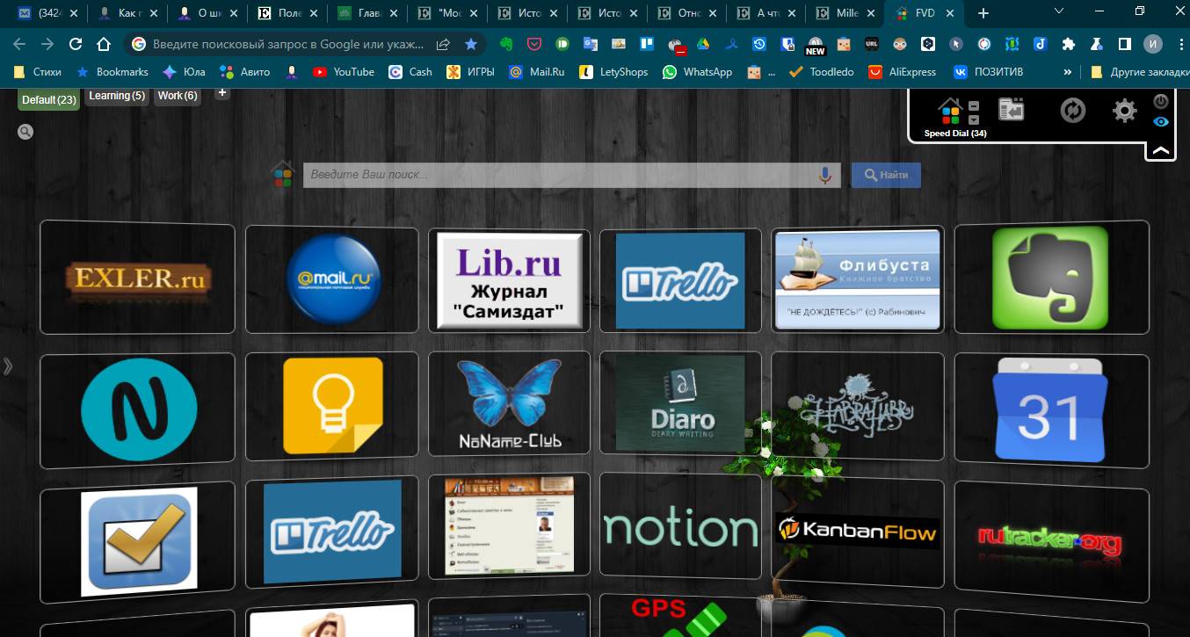
Task: Toggle the blue eye visibility icon
Action: (1161, 122)
